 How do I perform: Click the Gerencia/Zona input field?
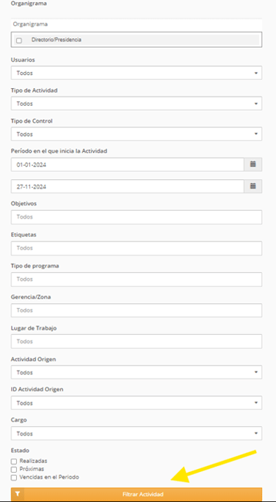point(137,310)
